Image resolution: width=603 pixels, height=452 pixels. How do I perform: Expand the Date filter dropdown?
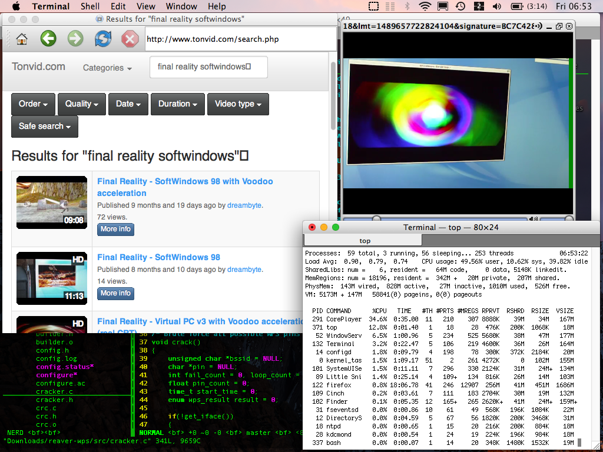[128, 104]
